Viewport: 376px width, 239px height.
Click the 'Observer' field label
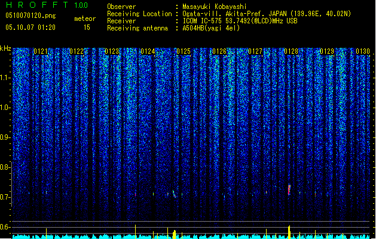[x=121, y=7]
